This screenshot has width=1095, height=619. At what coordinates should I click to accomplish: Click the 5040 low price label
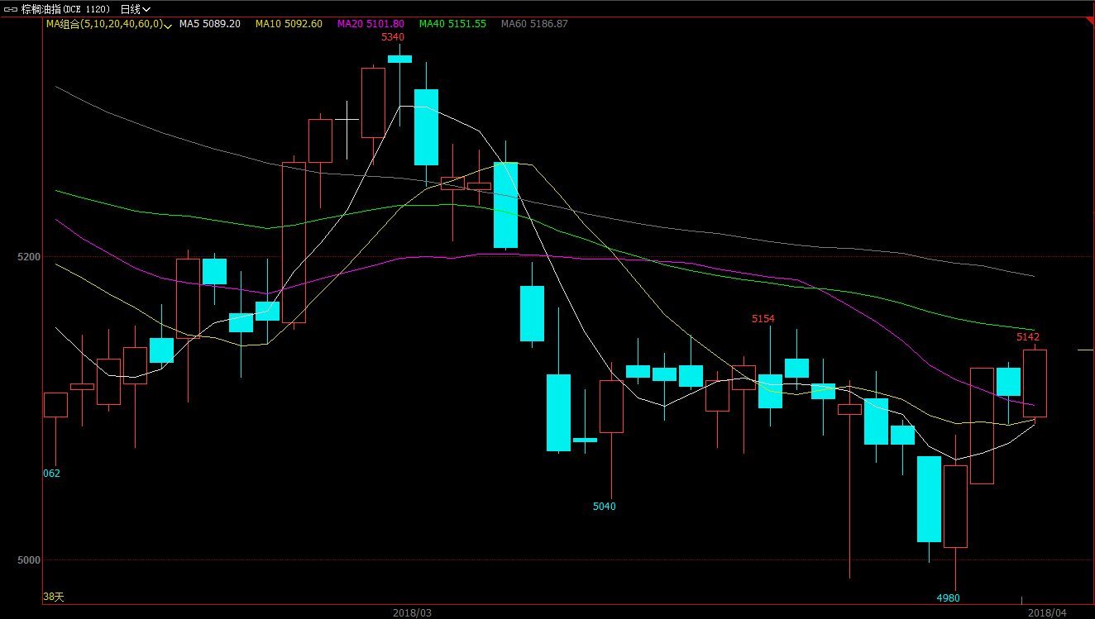coord(605,507)
